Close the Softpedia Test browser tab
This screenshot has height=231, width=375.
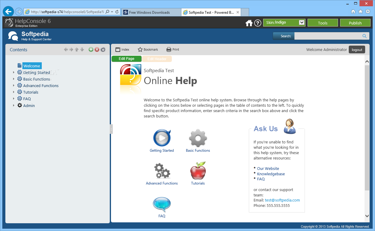[x=238, y=12]
